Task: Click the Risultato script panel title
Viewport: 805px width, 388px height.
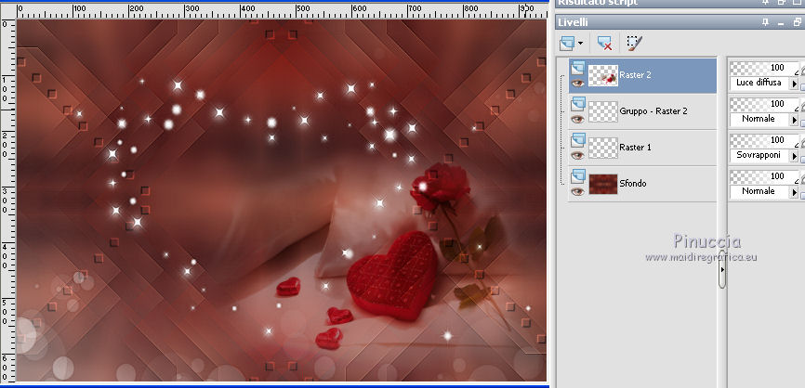Action: pyautogui.click(x=598, y=3)
